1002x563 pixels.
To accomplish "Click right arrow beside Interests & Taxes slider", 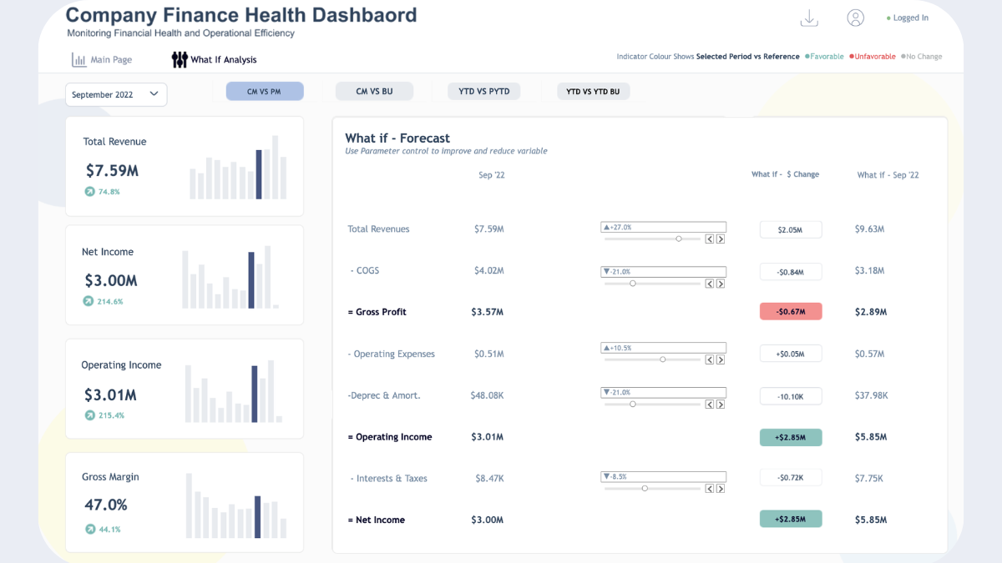I will [721, 489].
